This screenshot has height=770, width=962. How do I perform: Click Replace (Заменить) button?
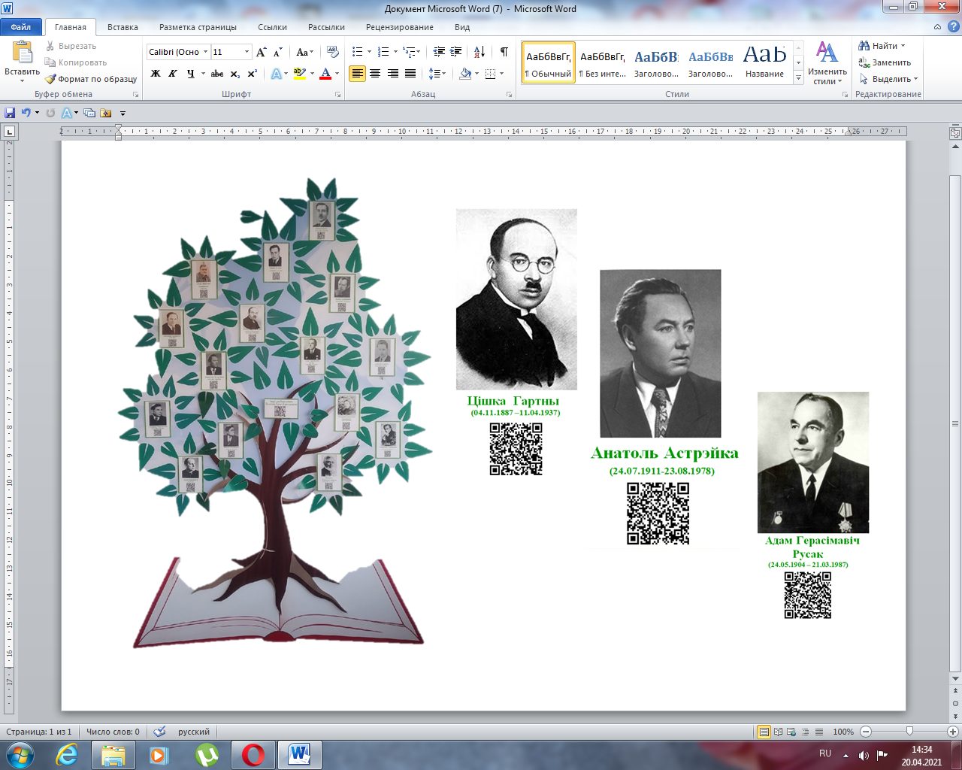tap(885, 62)
